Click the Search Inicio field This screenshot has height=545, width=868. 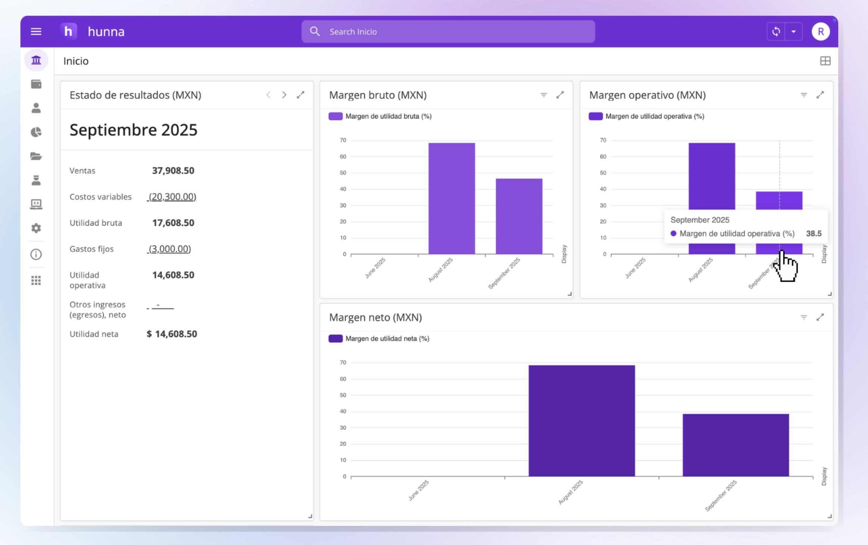448,32
